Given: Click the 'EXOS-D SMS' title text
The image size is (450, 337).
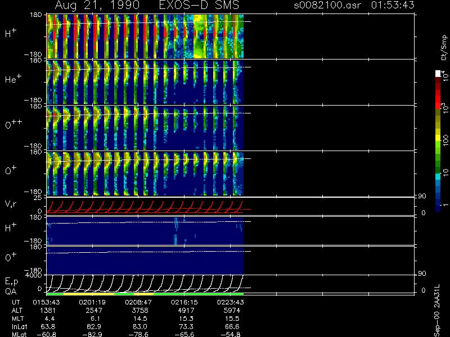Looking at the screenshot, I should 199,5.
